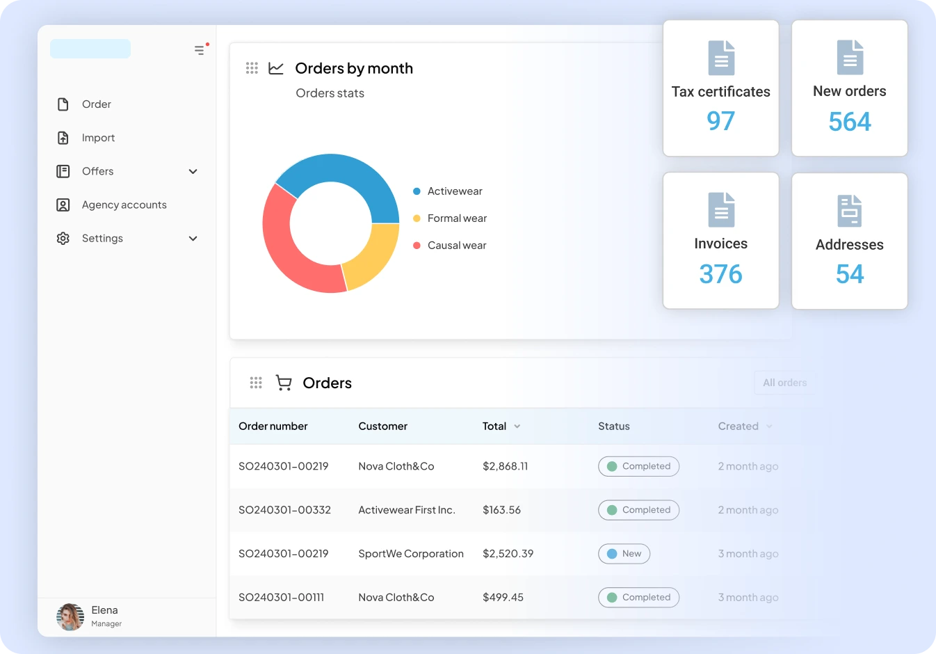Click the Import icon in the sidebar
936x654 pixels.
coord(63,137)
